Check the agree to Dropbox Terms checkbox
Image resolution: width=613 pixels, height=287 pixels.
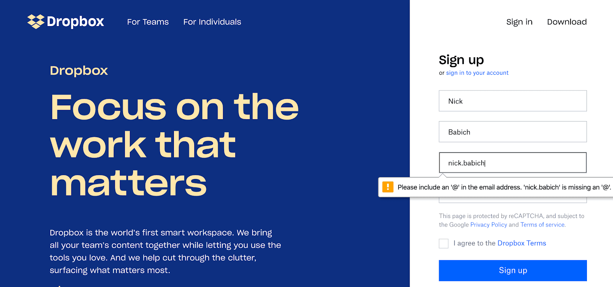point(444,243)
